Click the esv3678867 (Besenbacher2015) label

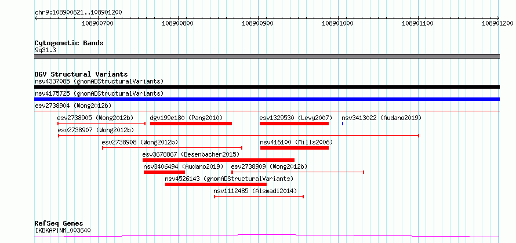click(191, 154)
